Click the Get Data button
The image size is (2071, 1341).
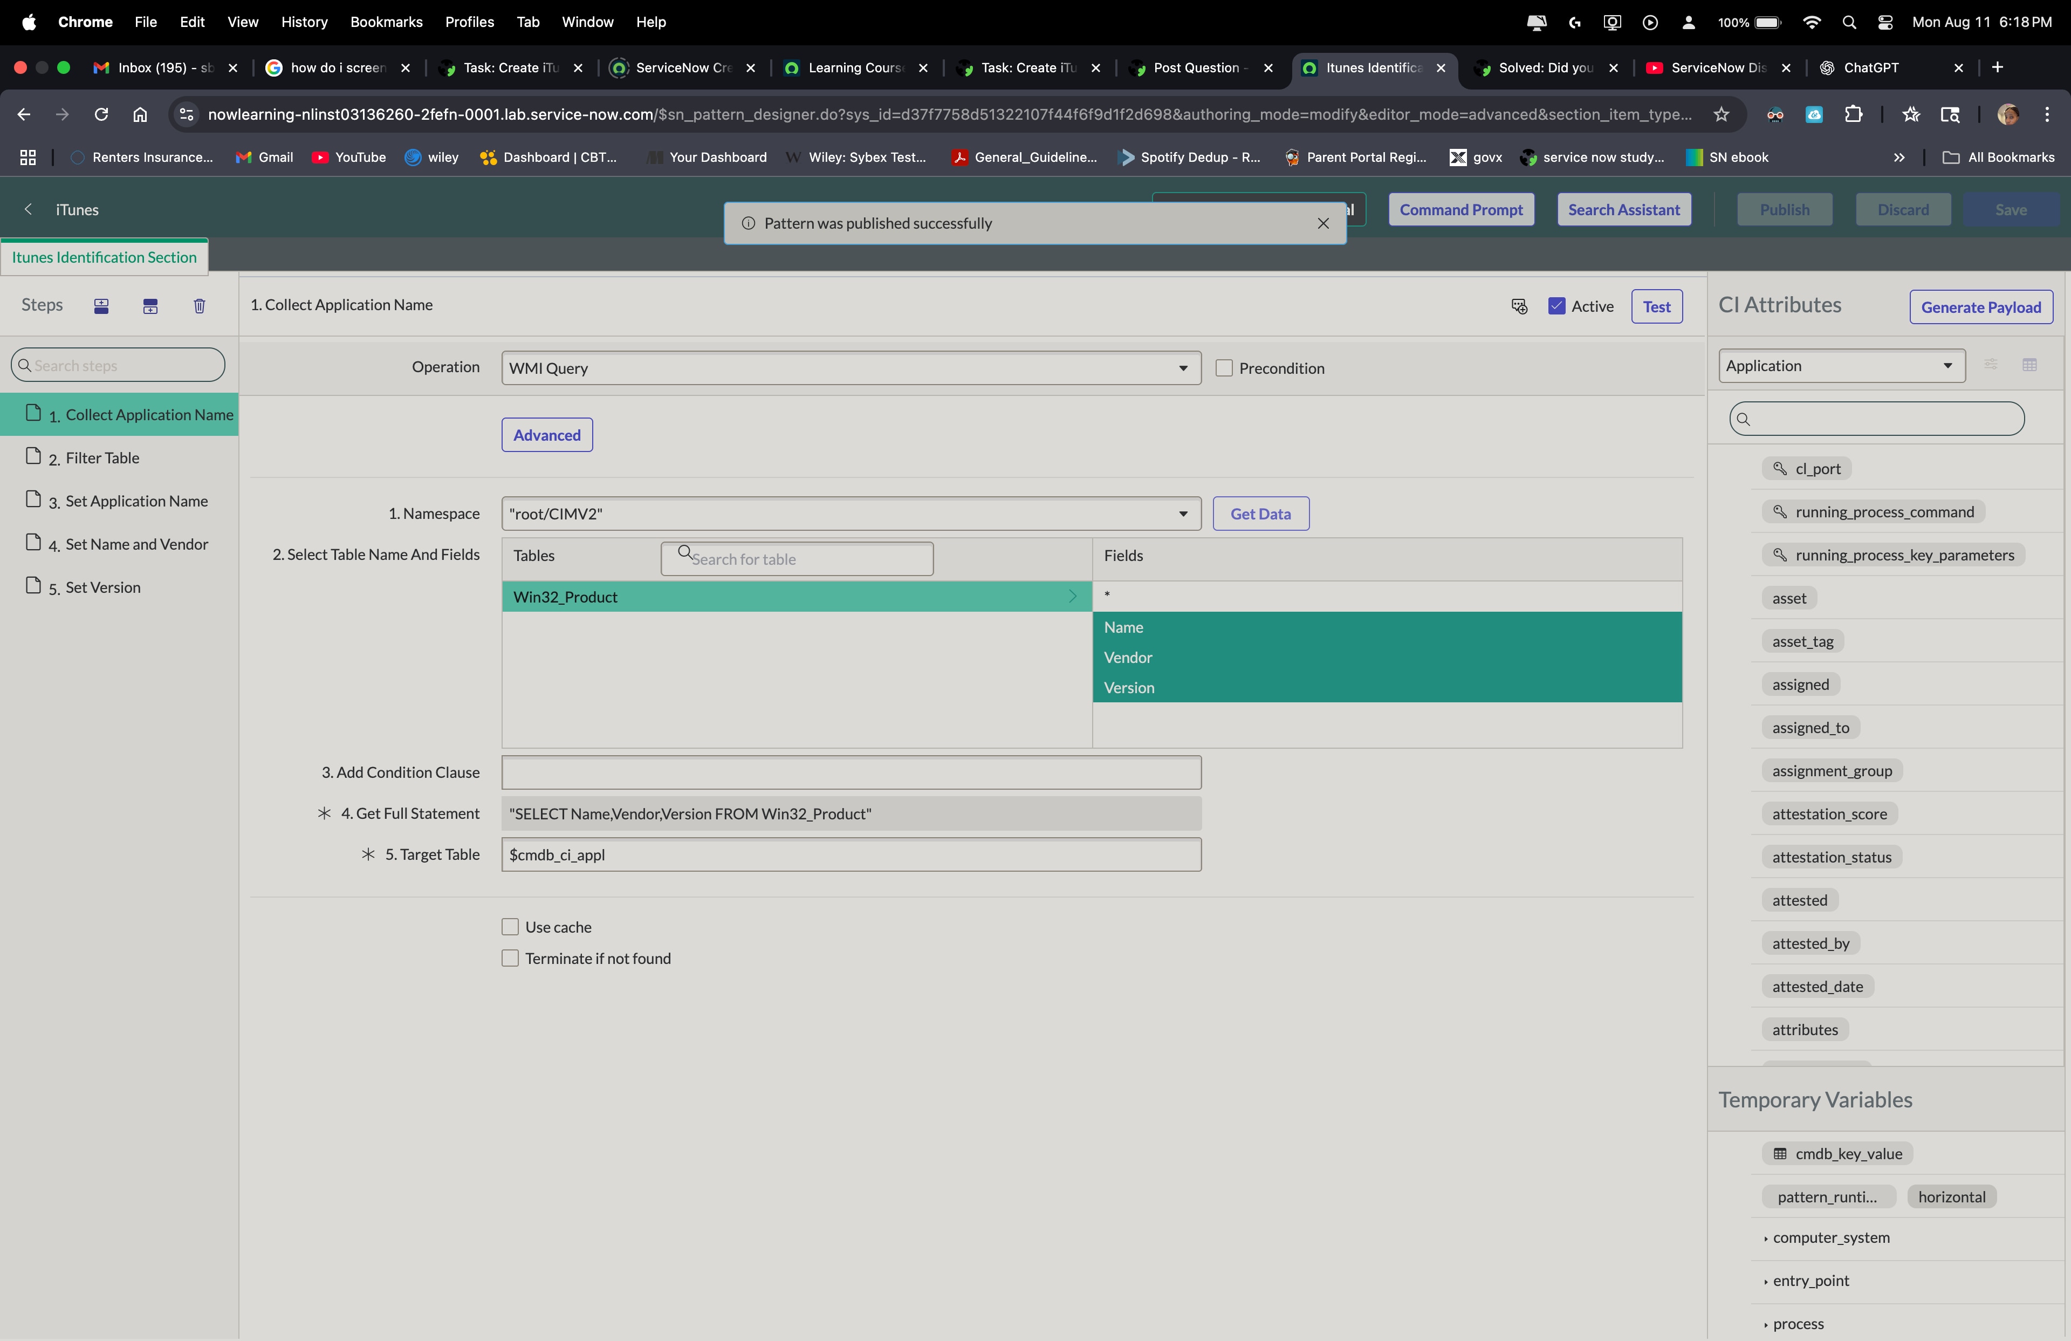pos(1260,514)
